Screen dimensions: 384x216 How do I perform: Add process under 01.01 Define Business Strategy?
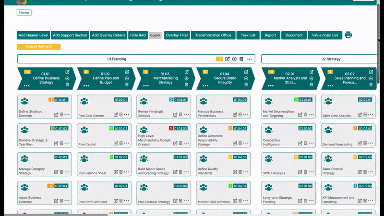pyautogui.click(x=67, y=78)
